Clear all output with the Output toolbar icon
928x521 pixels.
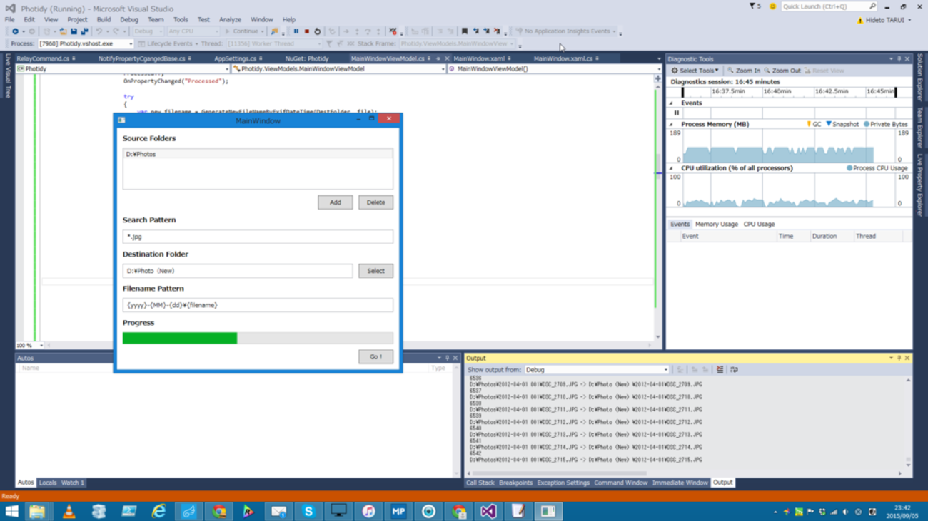[720, 370]
